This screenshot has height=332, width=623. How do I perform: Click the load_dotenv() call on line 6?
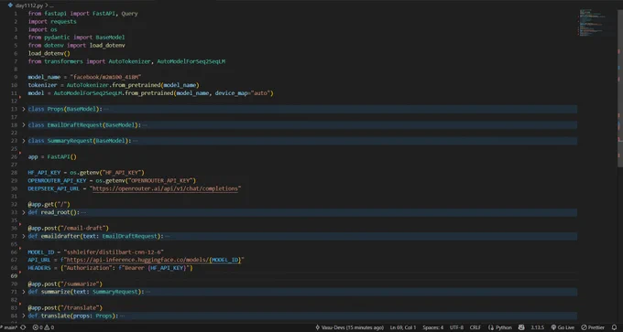click(49, 53)
